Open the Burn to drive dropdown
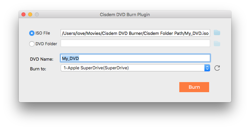This screenshot has width=250, height=129. pos(135,68)
